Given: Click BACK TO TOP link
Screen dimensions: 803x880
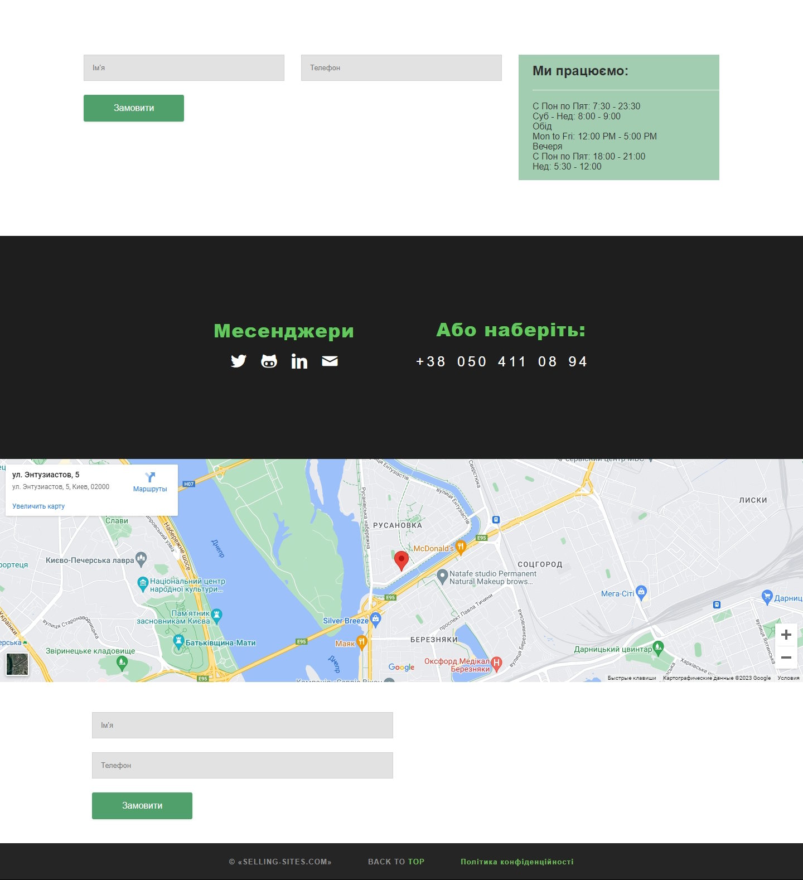Looking at the screenshot, I should [396, 862].
